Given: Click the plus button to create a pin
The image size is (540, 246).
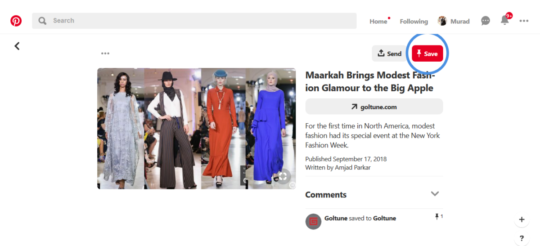Looking at the screenshot, I should coord(522,220).
